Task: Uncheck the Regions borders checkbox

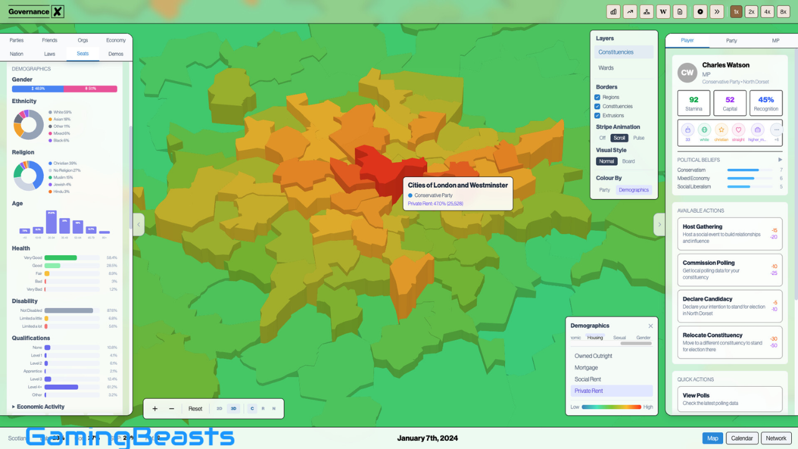Action: pos(597,97)
